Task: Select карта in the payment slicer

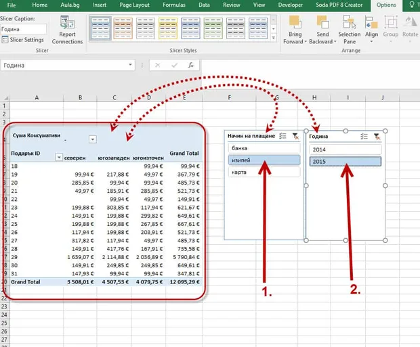Action: point(264,172)
